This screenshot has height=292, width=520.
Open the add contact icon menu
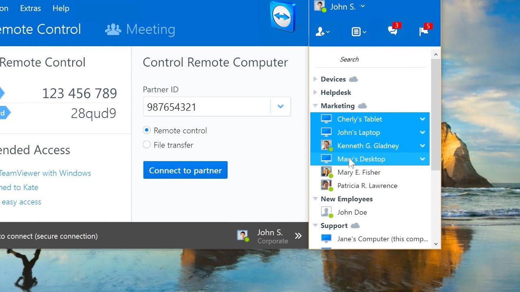point(323,31)
